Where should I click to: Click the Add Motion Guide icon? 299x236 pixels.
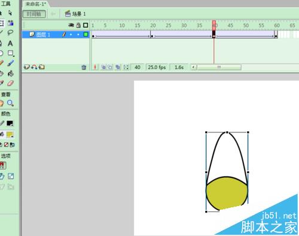click(34, 67)
